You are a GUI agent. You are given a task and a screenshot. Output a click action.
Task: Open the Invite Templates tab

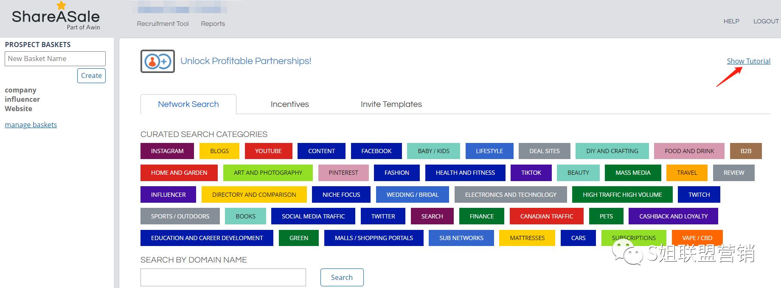pos(391,104)
